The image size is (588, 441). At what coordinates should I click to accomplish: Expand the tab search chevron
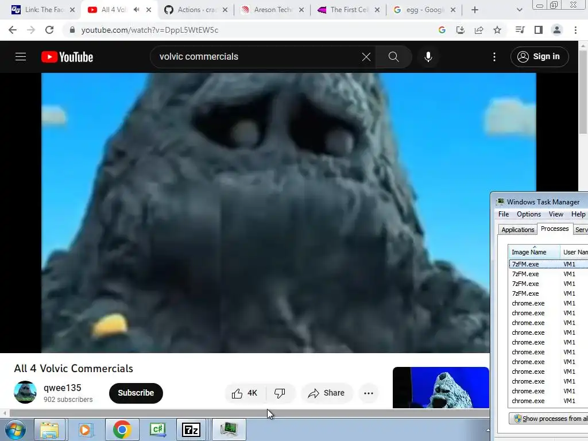519,10
